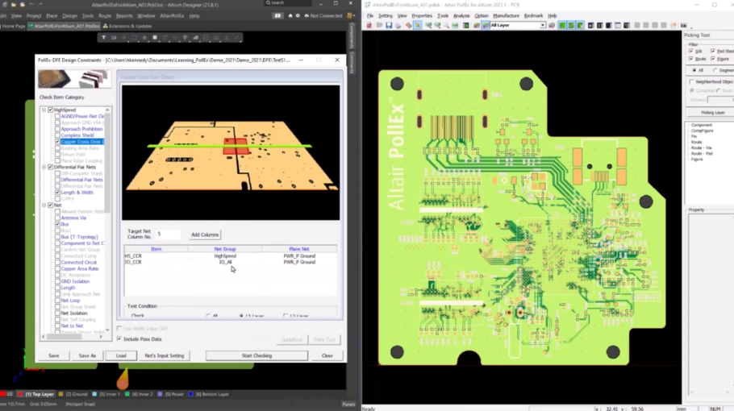This screenshot has width=734, height=411.
Task: Click the user avatar icon in Altium
Action: point(348,15)
